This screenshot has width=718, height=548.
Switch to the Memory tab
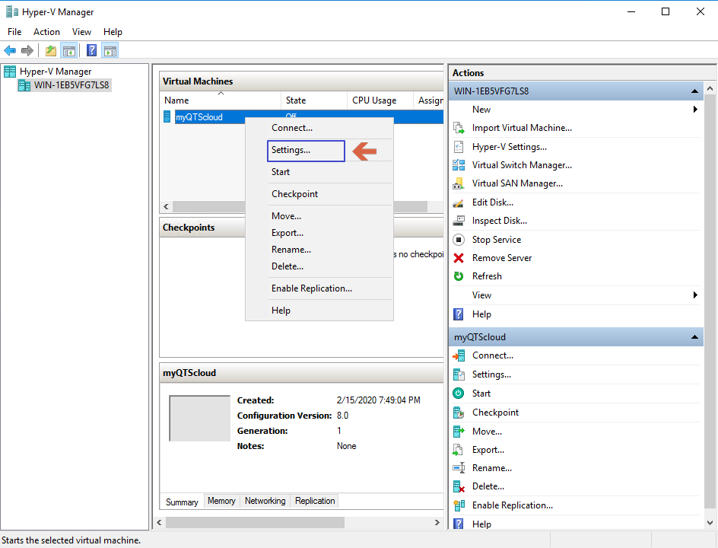[221, 501]
